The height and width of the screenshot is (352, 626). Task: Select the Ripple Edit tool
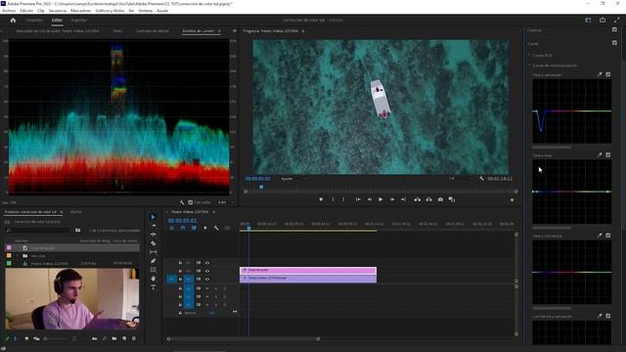(154, 235)
